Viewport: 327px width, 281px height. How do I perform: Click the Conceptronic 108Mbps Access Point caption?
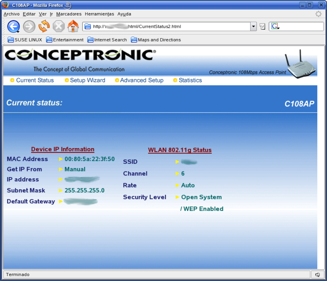pos(248,72)
